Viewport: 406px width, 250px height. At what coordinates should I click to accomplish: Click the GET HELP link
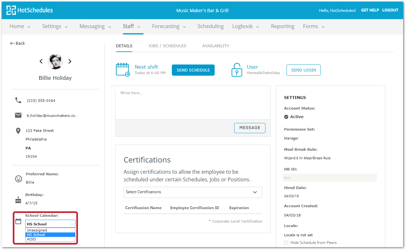[x=370, y=10]
